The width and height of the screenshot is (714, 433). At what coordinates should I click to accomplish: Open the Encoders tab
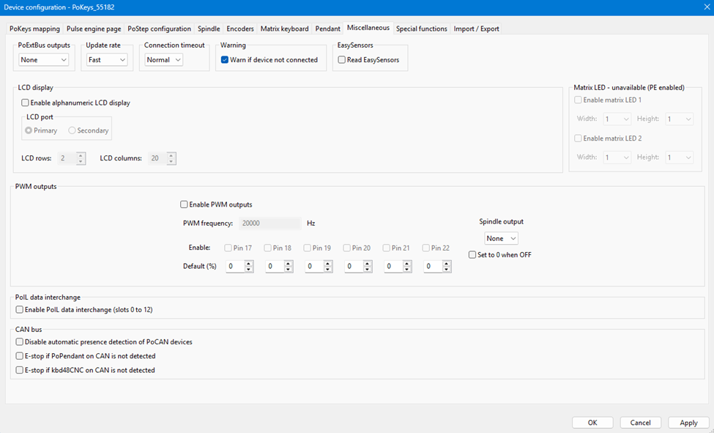pos(240,29)
